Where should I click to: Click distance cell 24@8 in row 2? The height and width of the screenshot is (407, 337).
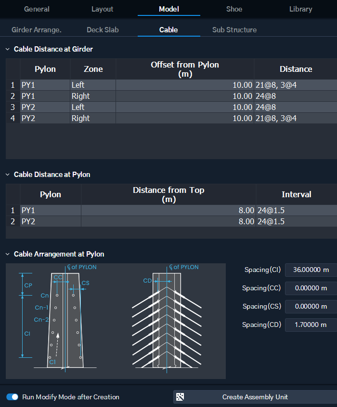(296, 96)
